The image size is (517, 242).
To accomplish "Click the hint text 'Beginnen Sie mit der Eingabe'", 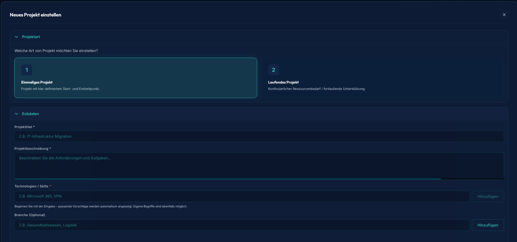I will coord(101,206).
